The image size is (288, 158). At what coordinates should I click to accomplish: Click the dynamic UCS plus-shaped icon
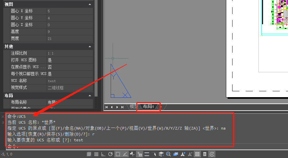click(132, 154)
